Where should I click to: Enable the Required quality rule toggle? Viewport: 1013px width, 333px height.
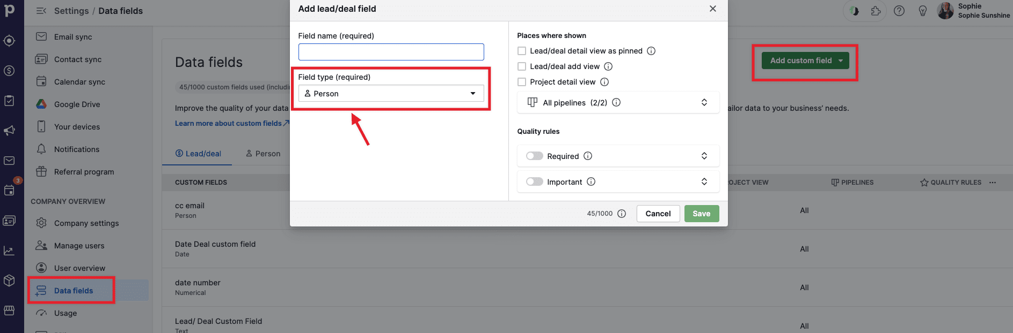click(534, 156)
